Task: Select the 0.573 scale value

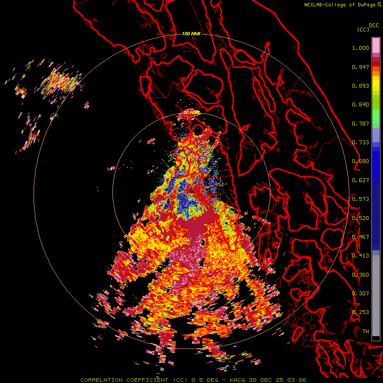Action: pos(360,199)
